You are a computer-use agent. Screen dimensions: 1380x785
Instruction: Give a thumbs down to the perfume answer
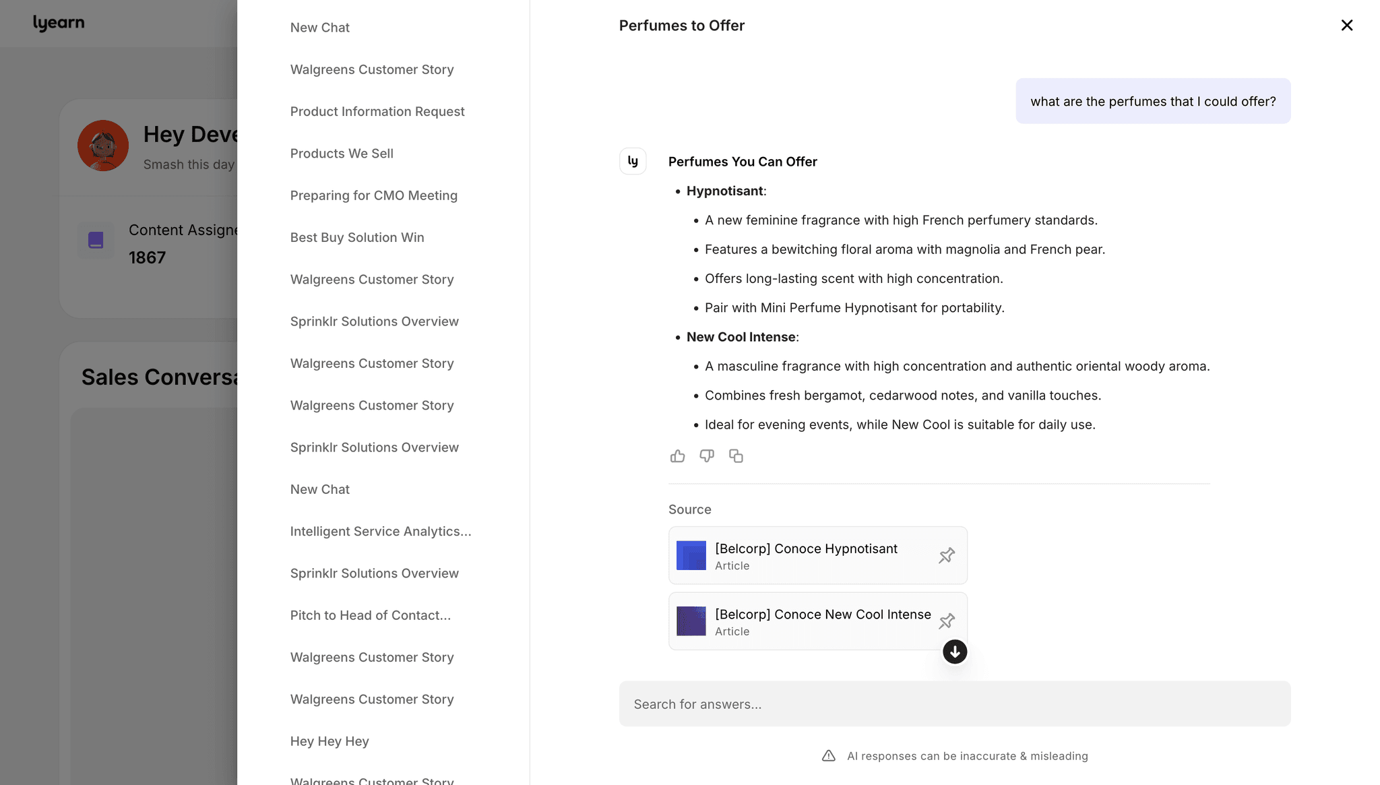(x=707, y=456)
